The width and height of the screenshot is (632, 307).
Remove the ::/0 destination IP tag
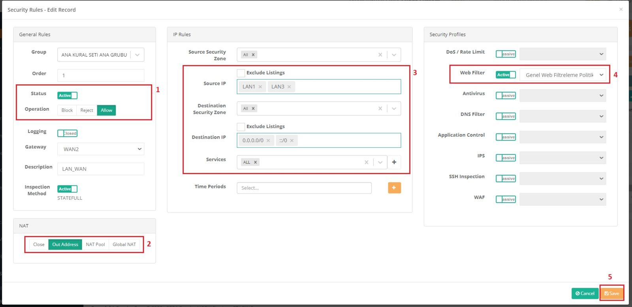[x=292, y=141]
